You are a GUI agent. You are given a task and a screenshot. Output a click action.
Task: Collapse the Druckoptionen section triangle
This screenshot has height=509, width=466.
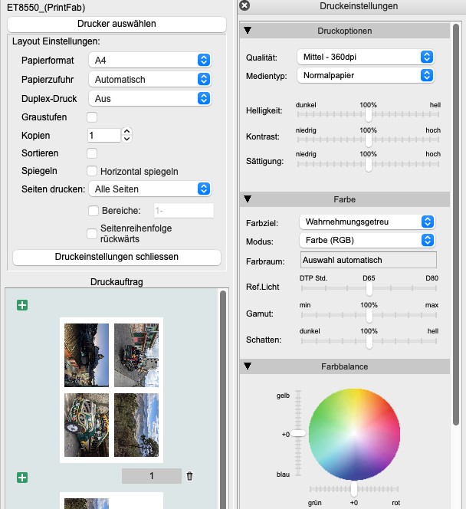[248, 31]
